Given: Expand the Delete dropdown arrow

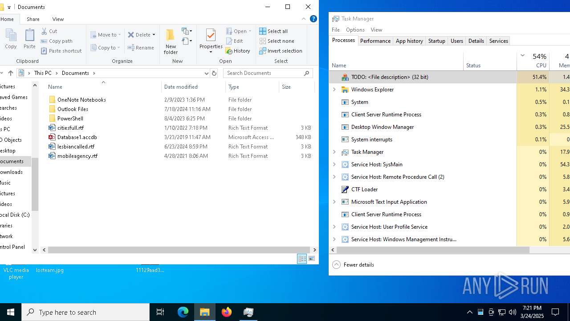Looking at the screenshot, I should 154,35.
